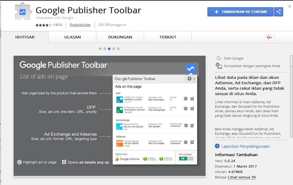
Task: Open ad details for Ad unit 728x90
Action: pos(192,142)
